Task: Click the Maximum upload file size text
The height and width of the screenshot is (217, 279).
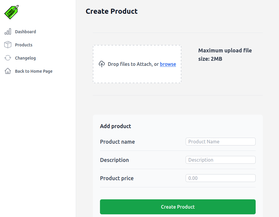Action: click(225, 54)
